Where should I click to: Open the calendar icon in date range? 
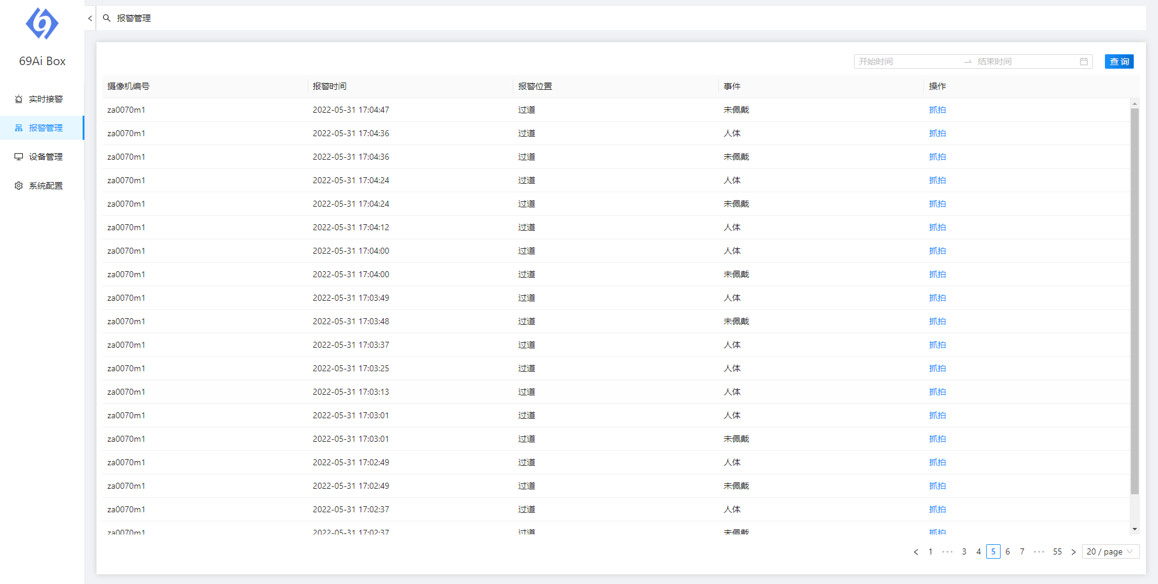(1084, 61)
